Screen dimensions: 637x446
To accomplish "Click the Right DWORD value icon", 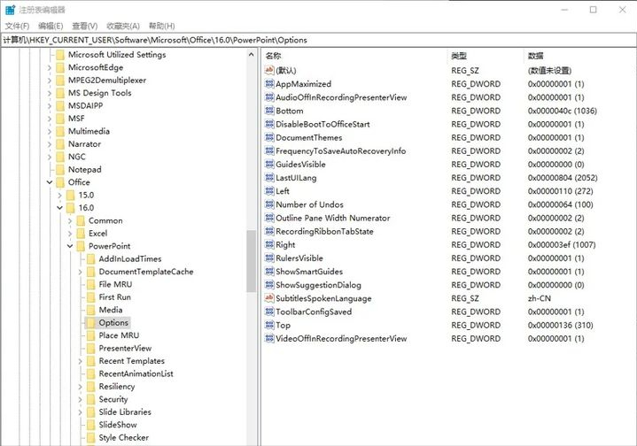I will tap(269, 245).
